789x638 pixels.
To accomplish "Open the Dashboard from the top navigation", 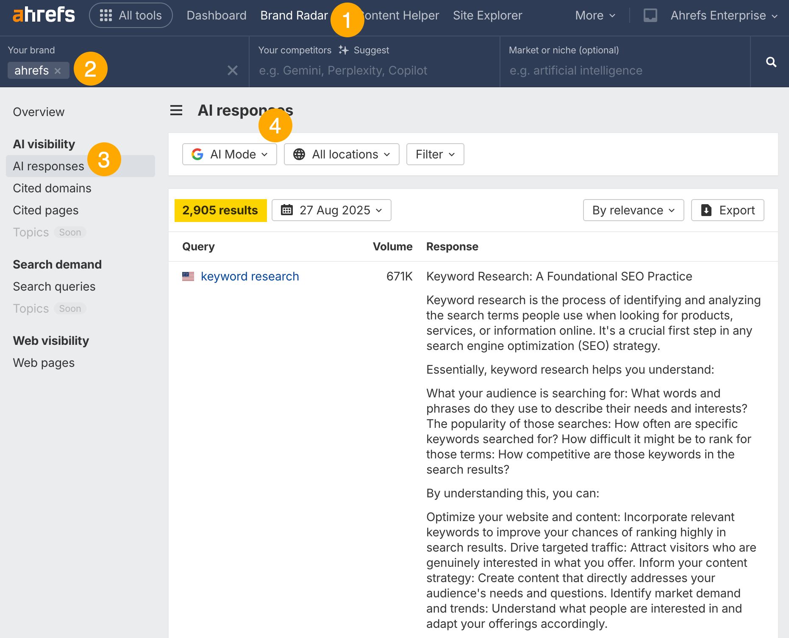I will [217, 15].
